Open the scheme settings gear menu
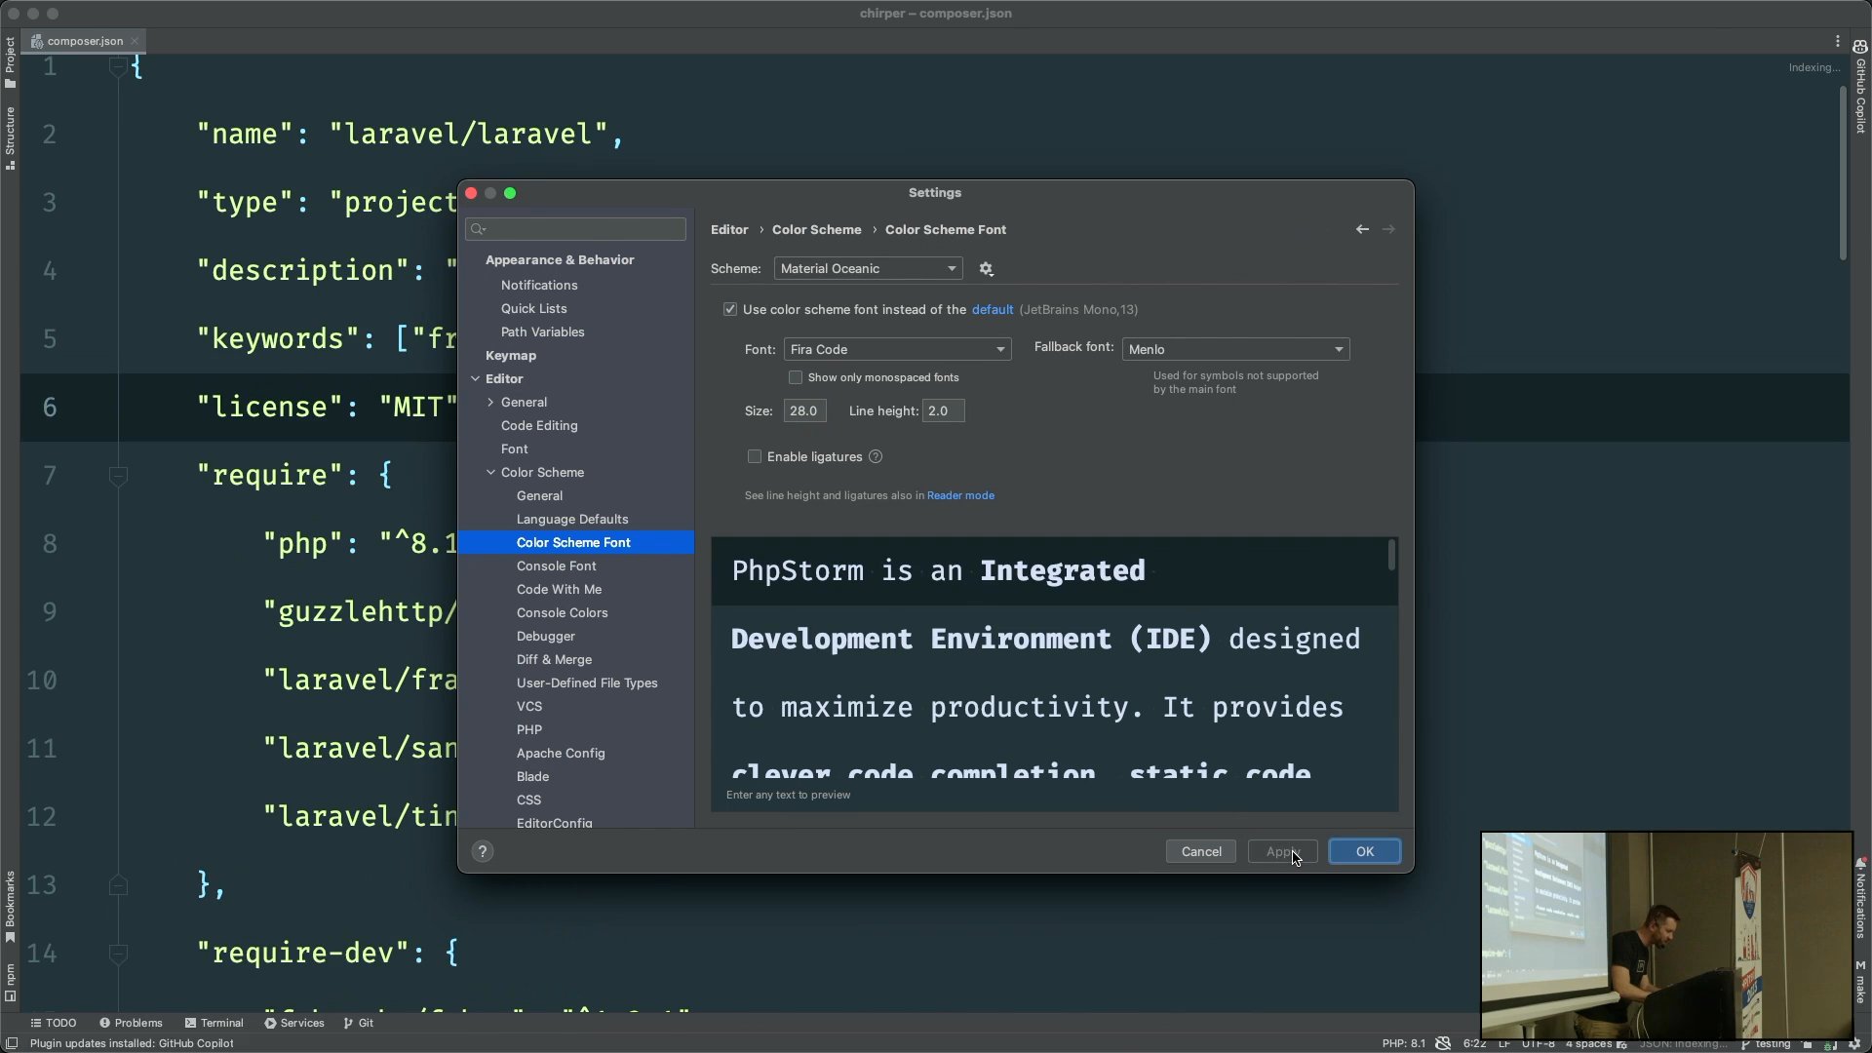The height and width of the screenshot is (1053, 1872). 986,269
